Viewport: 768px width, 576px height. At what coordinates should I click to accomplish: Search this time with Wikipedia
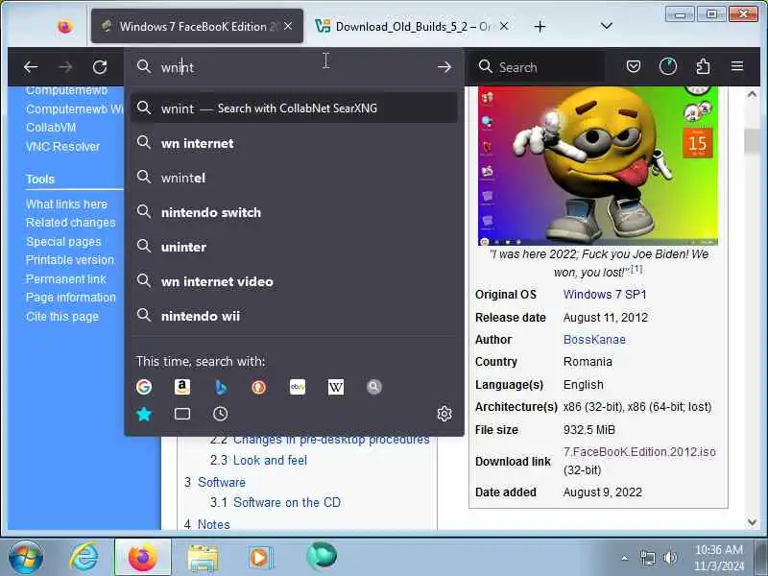(x=335, y=387)
